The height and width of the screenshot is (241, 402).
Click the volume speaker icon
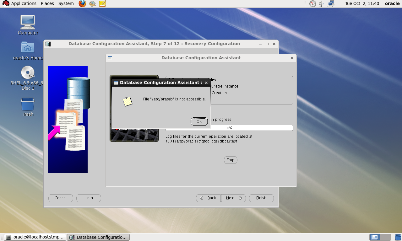(x=321, y=4)
